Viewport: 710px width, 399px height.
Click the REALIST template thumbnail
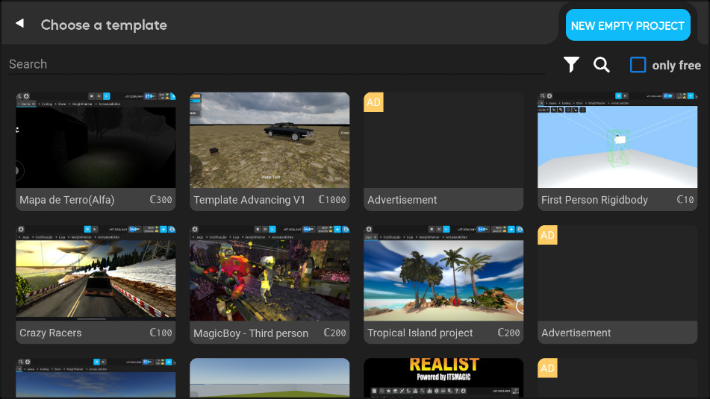tap(443, 377)
